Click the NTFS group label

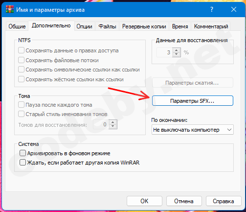pyautogui.click(x=24, y=40)
